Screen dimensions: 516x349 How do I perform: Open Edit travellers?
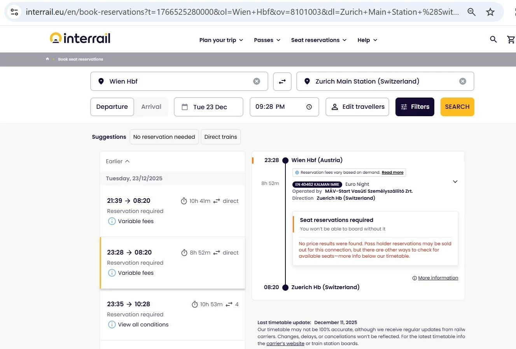click(357, 107)
